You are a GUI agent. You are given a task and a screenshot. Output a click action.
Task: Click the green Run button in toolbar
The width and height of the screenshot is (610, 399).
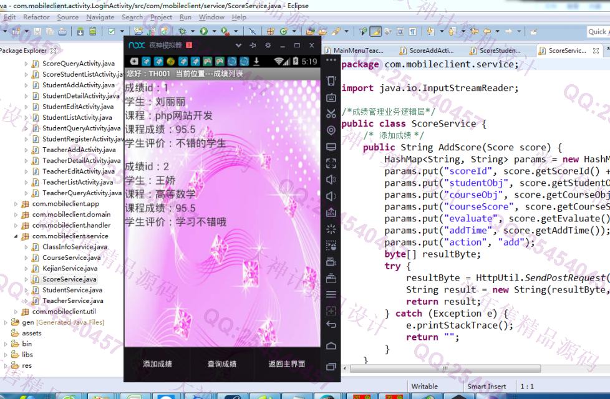point(203,32)
